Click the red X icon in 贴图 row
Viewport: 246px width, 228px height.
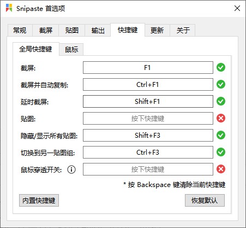tap(221, 118)
